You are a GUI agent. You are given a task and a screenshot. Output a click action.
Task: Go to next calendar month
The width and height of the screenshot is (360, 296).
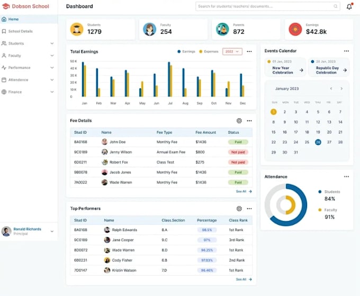click(341, 88)
